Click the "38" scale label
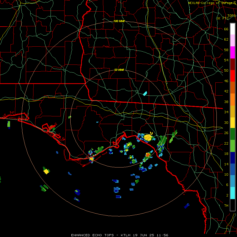The width and height of the screenshot is (237, 237). [226, 102]
